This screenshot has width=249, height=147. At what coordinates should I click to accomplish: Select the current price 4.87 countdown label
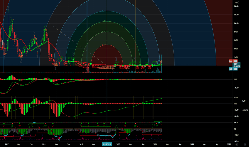[x=237, y=65]
